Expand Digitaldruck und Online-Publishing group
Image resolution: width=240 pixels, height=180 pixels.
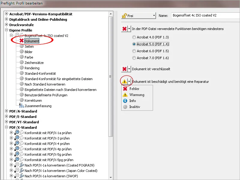click(6, 19)
